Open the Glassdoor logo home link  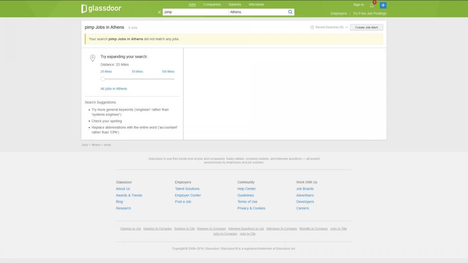click(x=101, y=9)
